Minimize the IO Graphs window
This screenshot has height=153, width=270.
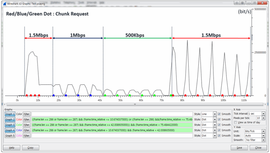249,3
